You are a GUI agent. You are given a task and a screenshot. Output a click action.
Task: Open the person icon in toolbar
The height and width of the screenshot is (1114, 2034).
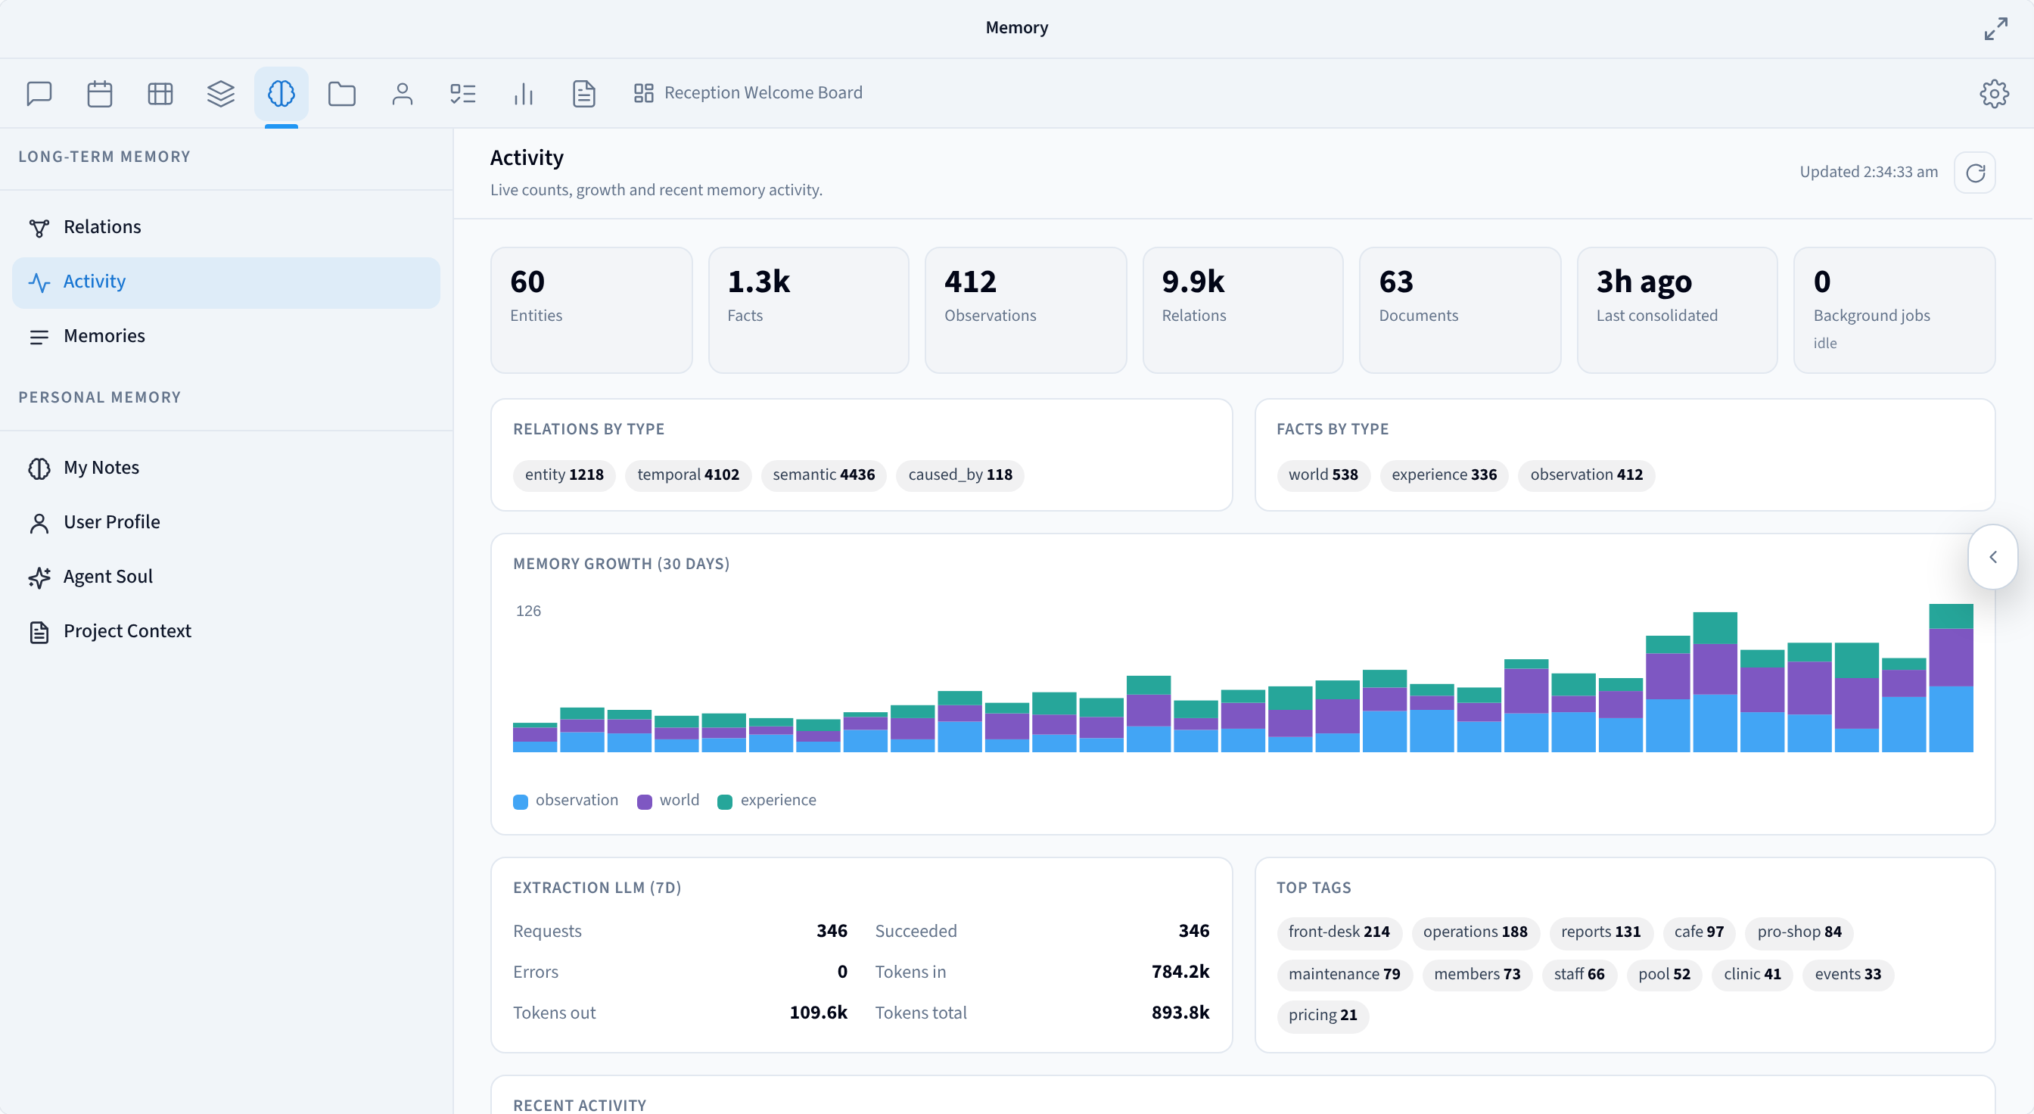(402, 93)
